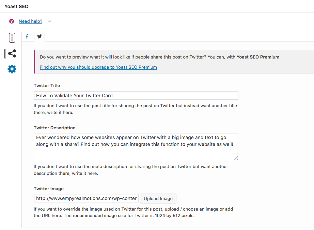Select the Twitter Description label

[x=54, y=128]
